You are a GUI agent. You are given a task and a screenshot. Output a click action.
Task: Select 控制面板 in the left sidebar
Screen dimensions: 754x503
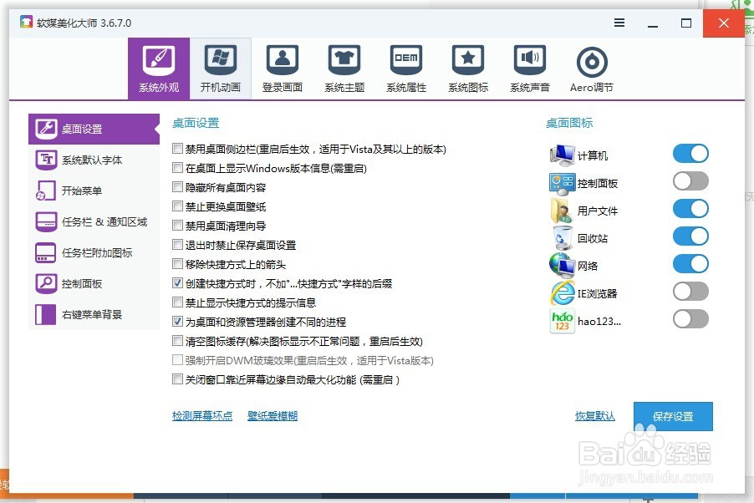coord(94,284)
